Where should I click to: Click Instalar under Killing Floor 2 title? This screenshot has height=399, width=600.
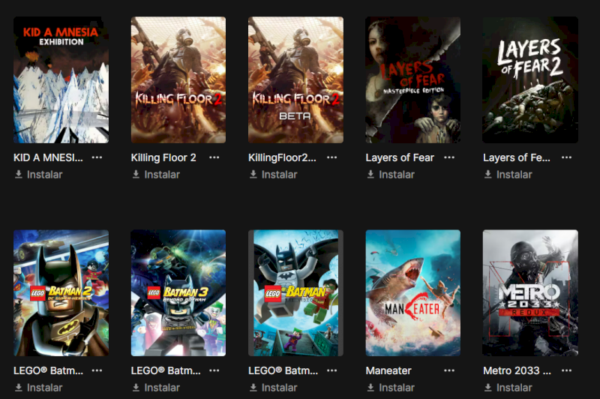pyautogui.click(x=156, y=175)
